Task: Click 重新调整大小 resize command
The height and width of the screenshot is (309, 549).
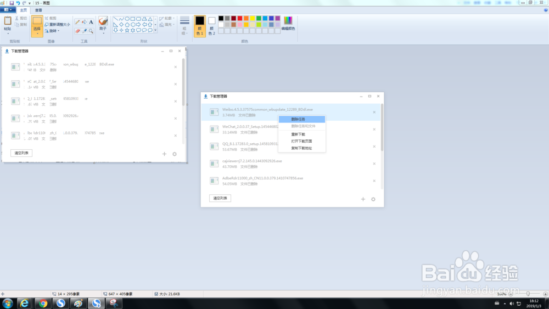Action: 57,25
